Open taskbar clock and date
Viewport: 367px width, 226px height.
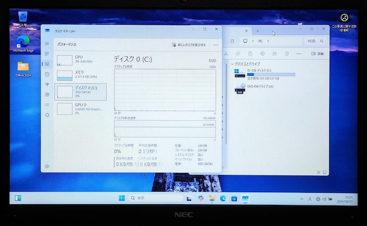pos(345,199)
